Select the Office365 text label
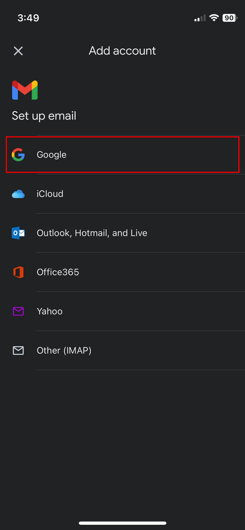The width and height of the screenshot is (245, 530). click(x=58, y=272)
